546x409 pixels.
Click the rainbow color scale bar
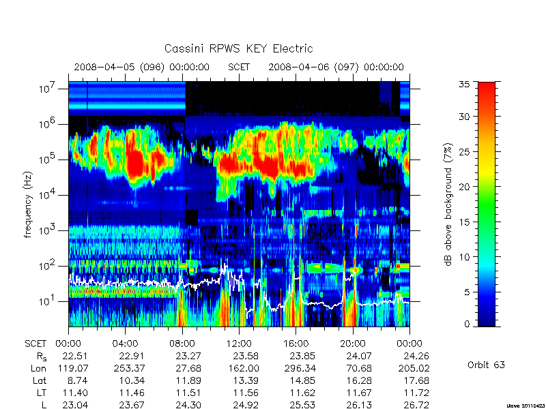click(x=487, y=204)
